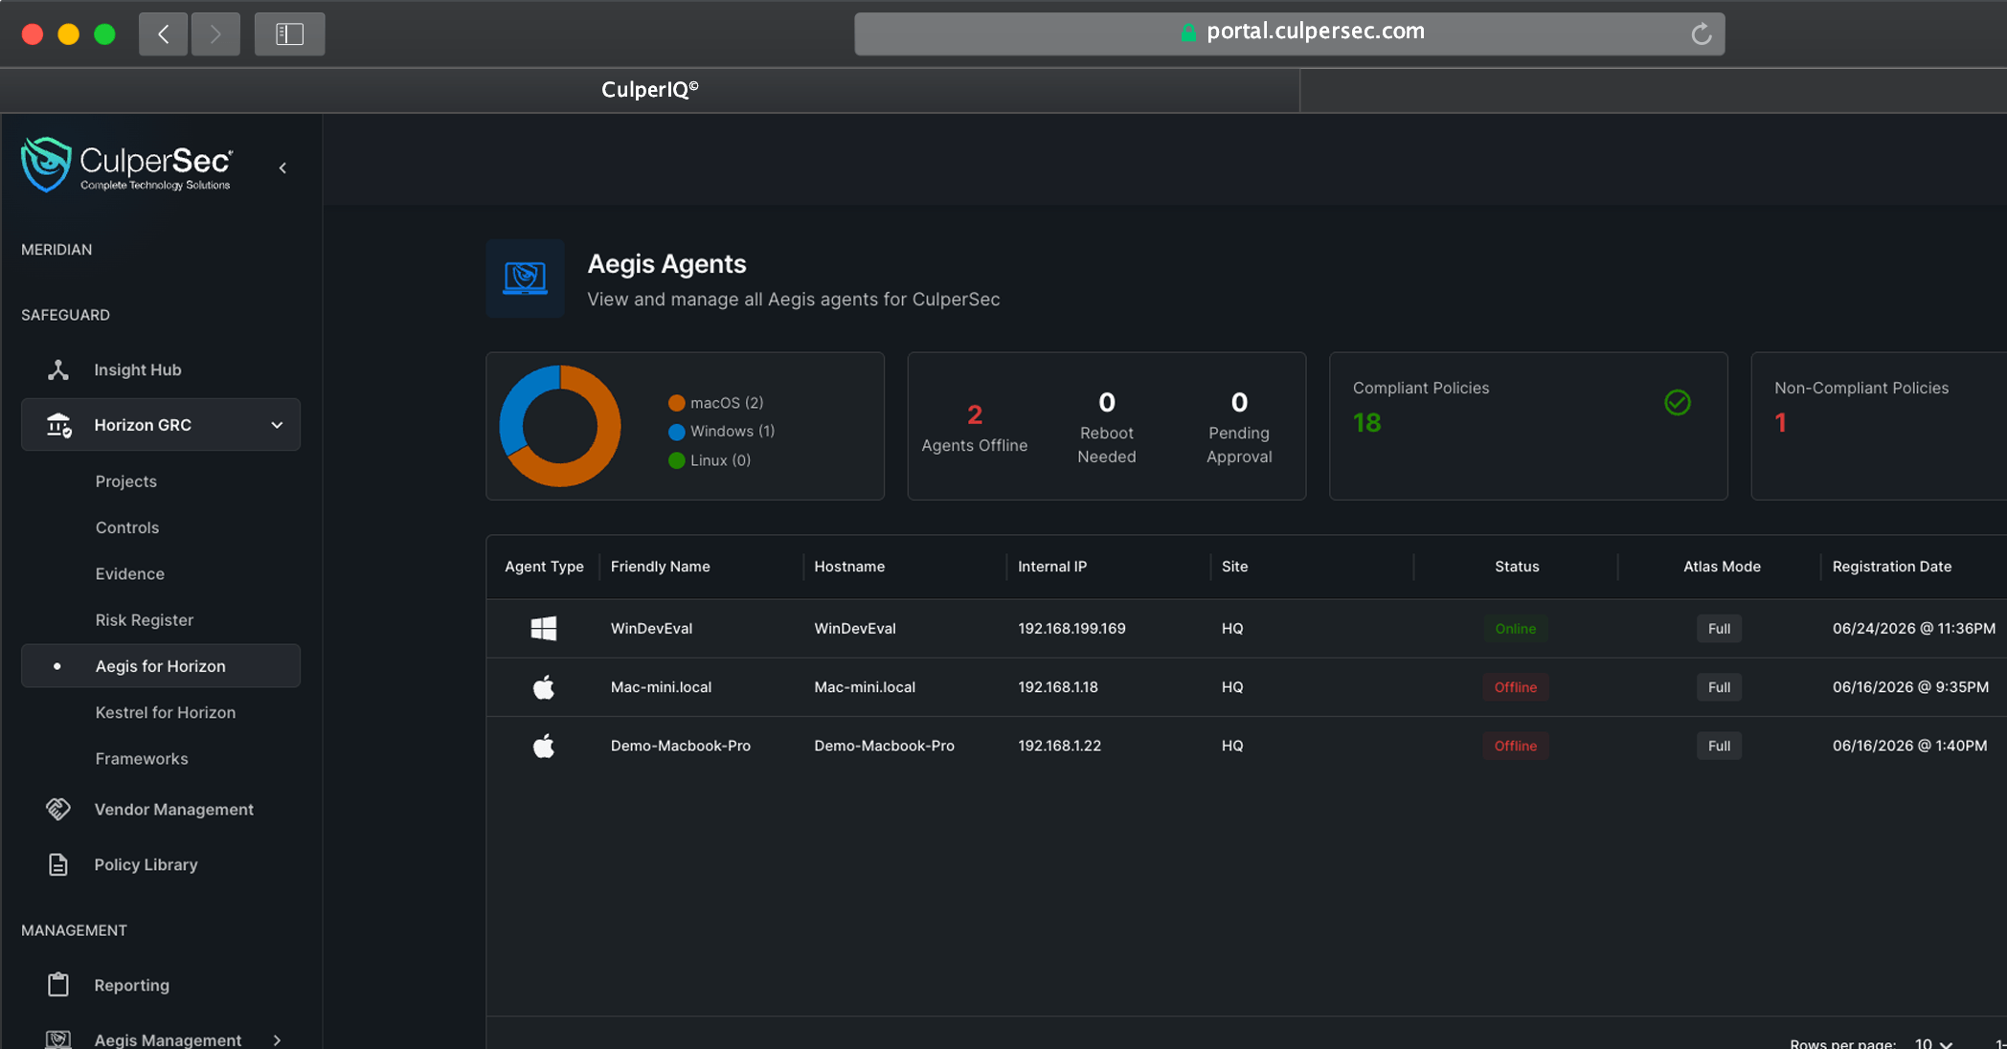Click the Apple icon for Demo-Macbook-Pro
The image size is (2007, 1049).
coord(544,745)
